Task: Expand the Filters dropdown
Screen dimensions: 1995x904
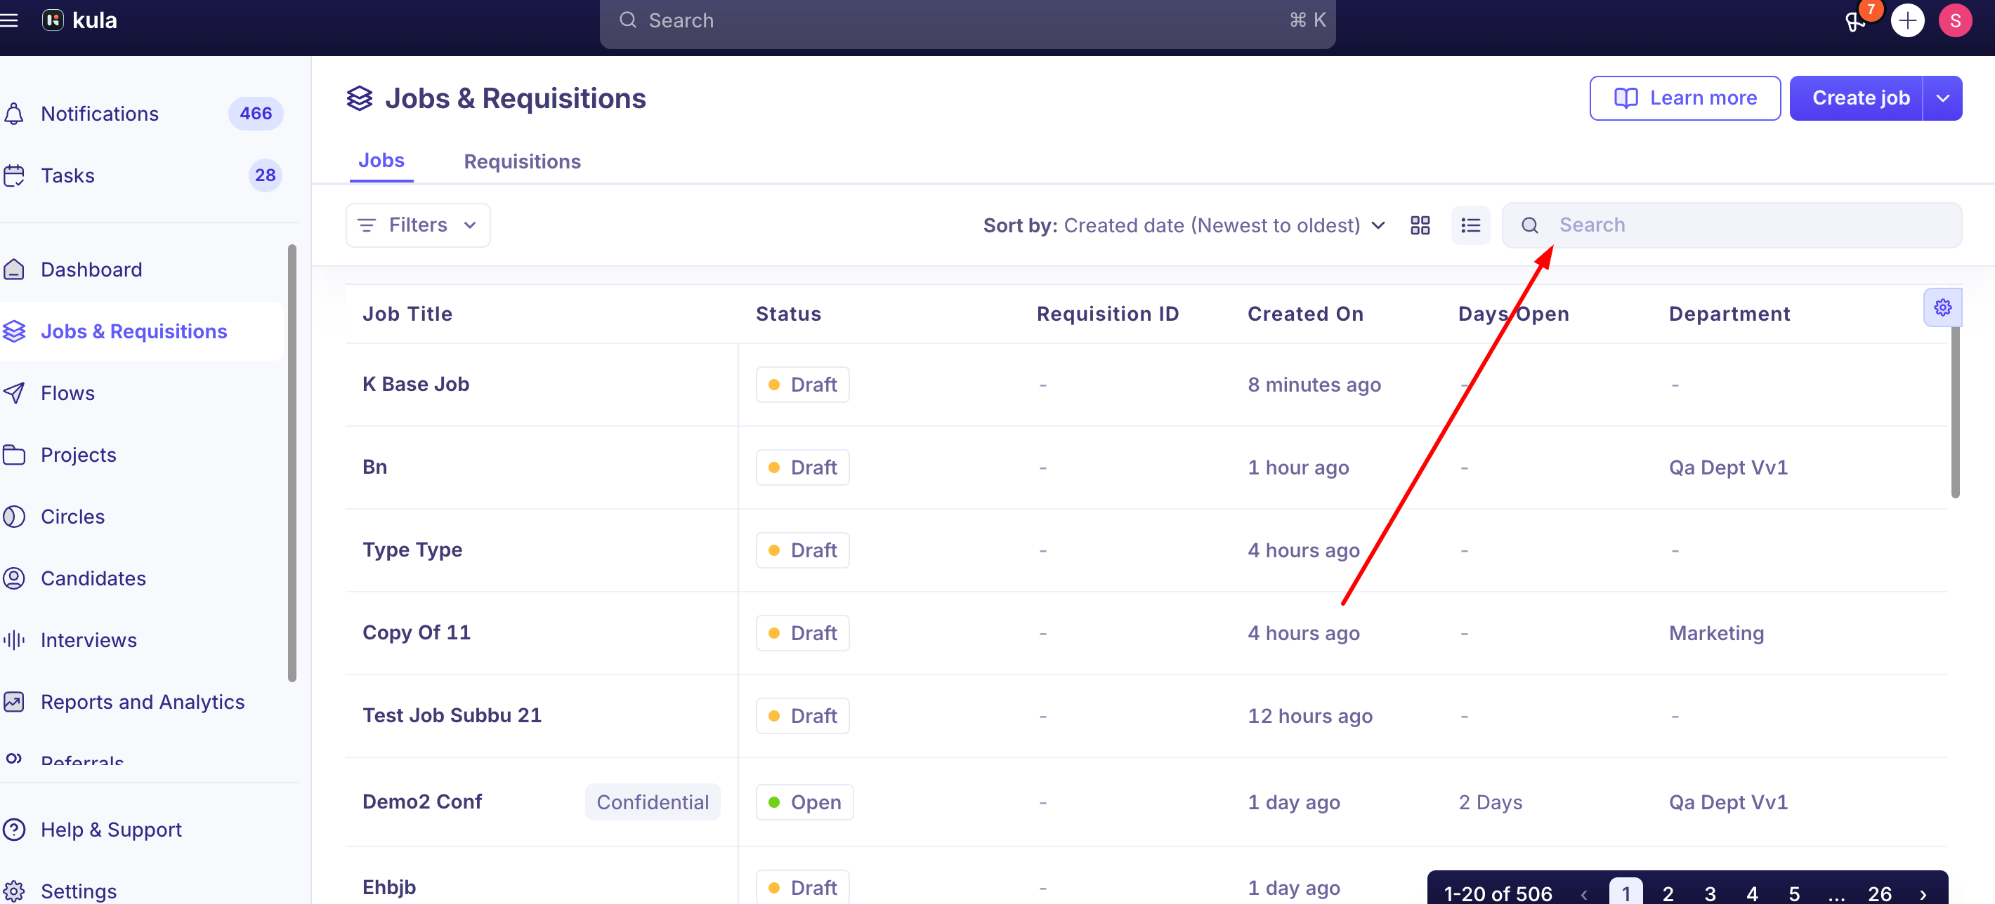Action: click(x=417, y=225)
